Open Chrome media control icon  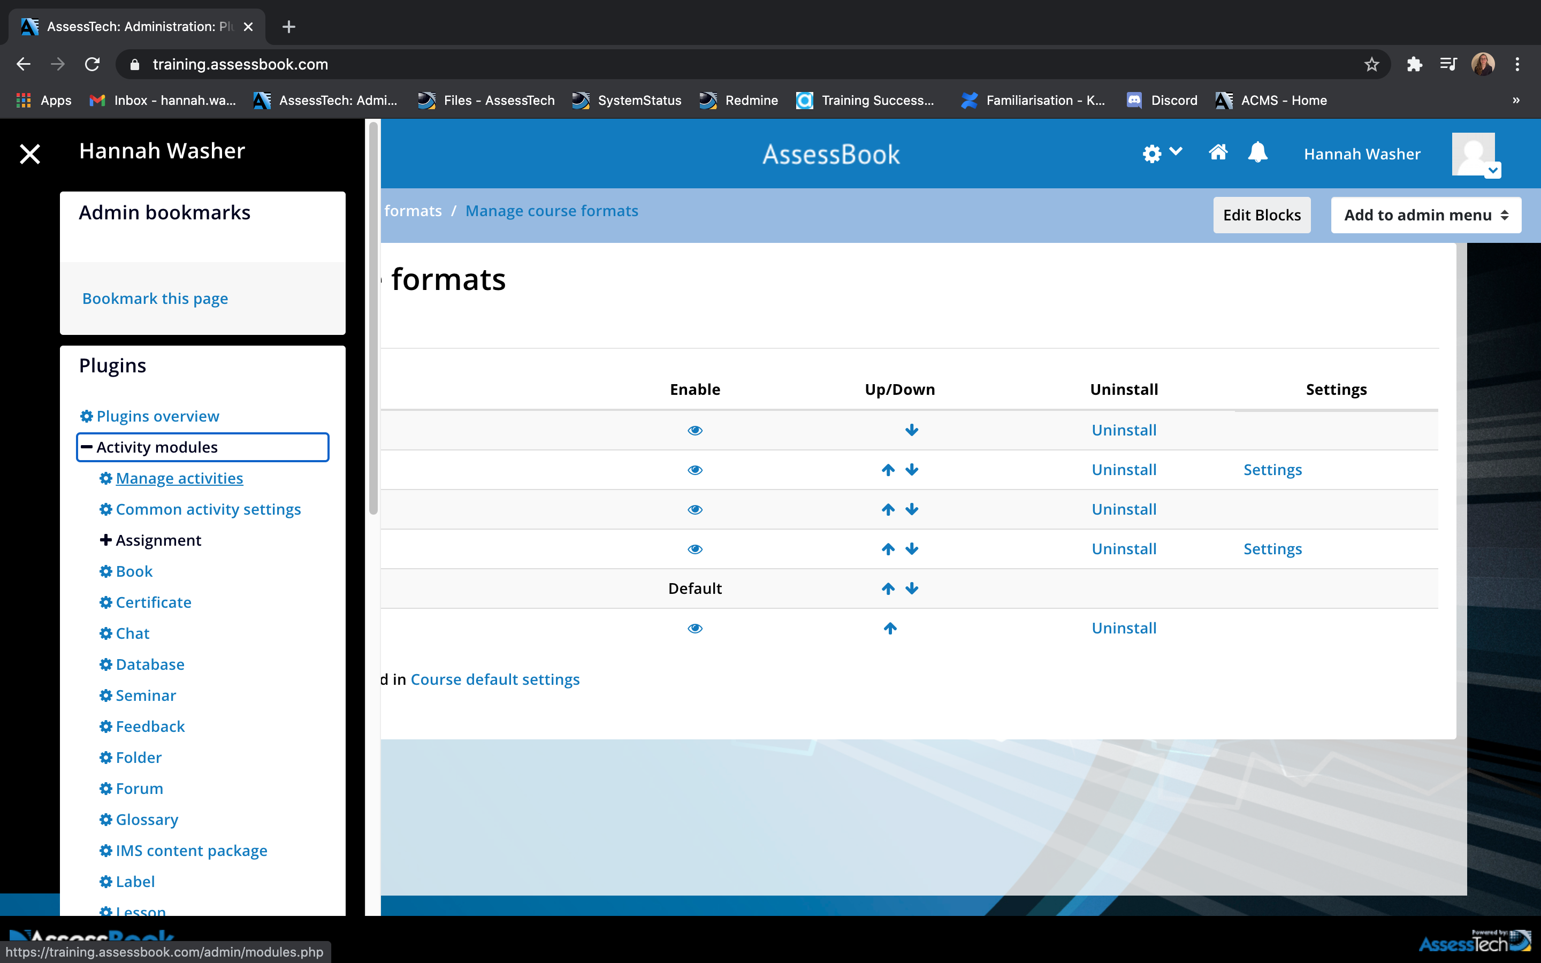coord(1448,64)
